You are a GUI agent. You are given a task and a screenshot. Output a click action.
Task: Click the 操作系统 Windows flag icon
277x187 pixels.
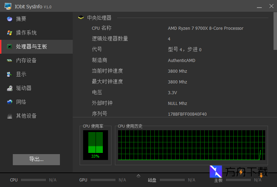point(10,33)
